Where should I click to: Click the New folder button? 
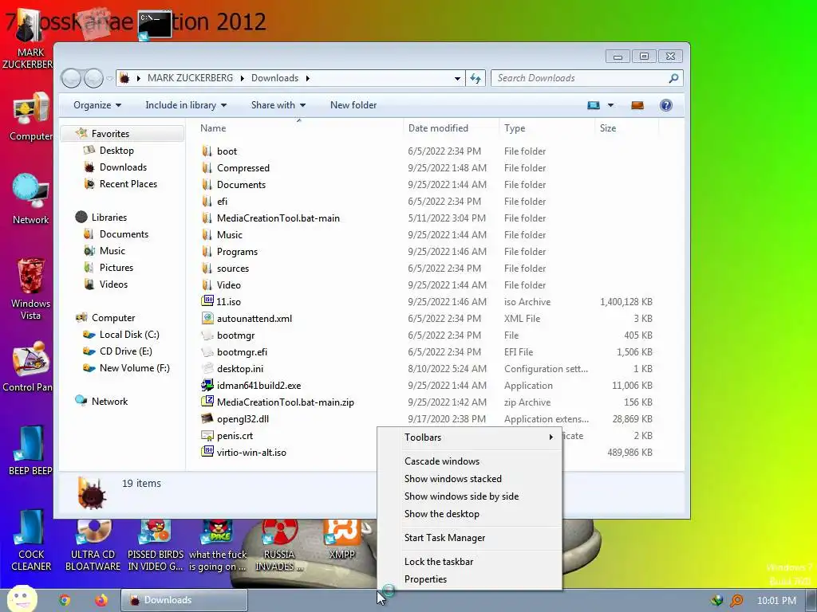click(353, 105)
